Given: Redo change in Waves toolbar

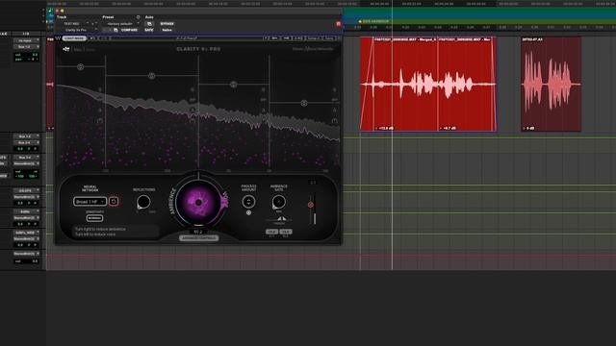Looking at the screenshot, I should tap(104, 38).
